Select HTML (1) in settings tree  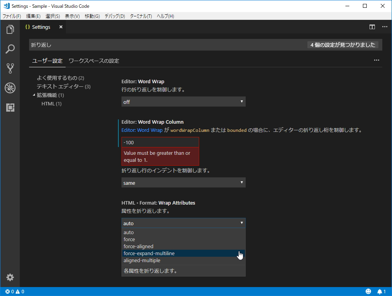pos(52,103)
